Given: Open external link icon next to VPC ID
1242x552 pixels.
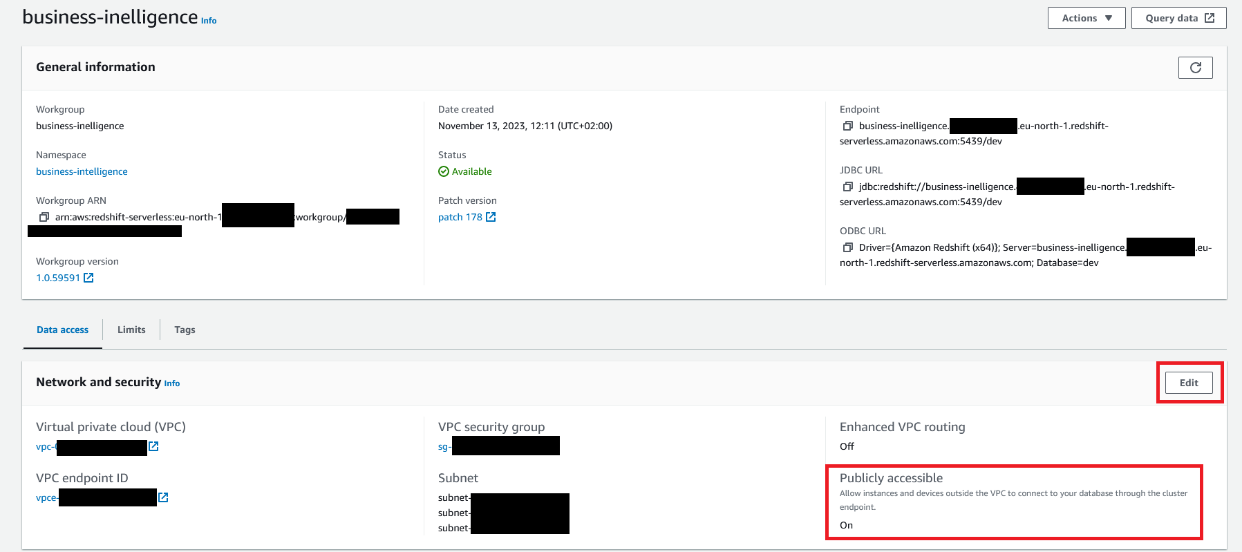Looking at the screenshot, I should 153,446.
